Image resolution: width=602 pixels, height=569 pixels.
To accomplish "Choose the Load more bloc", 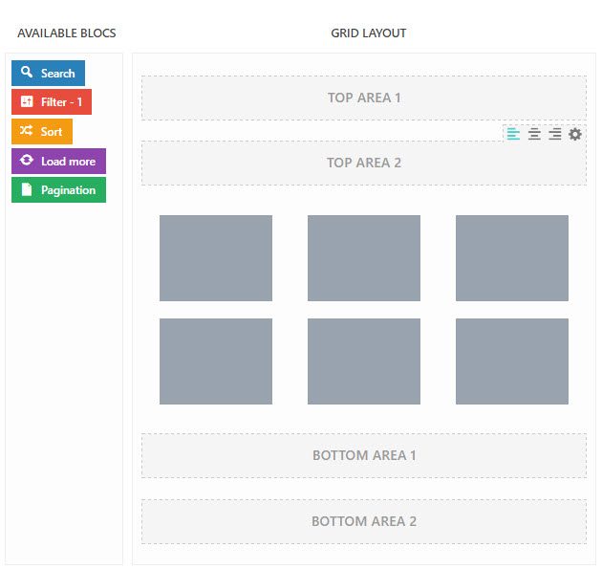I will click(x=58, y=161).
